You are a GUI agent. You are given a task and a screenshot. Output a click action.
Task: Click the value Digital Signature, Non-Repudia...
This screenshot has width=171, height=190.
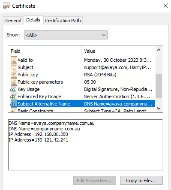(x=118, y=89)
